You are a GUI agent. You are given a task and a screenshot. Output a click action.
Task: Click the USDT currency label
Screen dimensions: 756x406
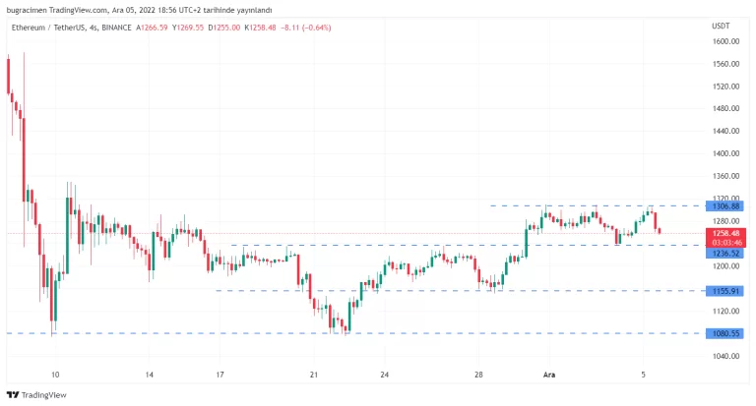click(722, 27)
